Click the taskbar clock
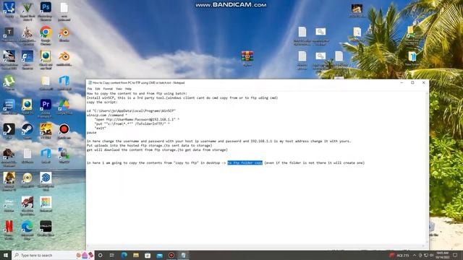This screenshot has height=260, width=463. click(x=442, y=255)
